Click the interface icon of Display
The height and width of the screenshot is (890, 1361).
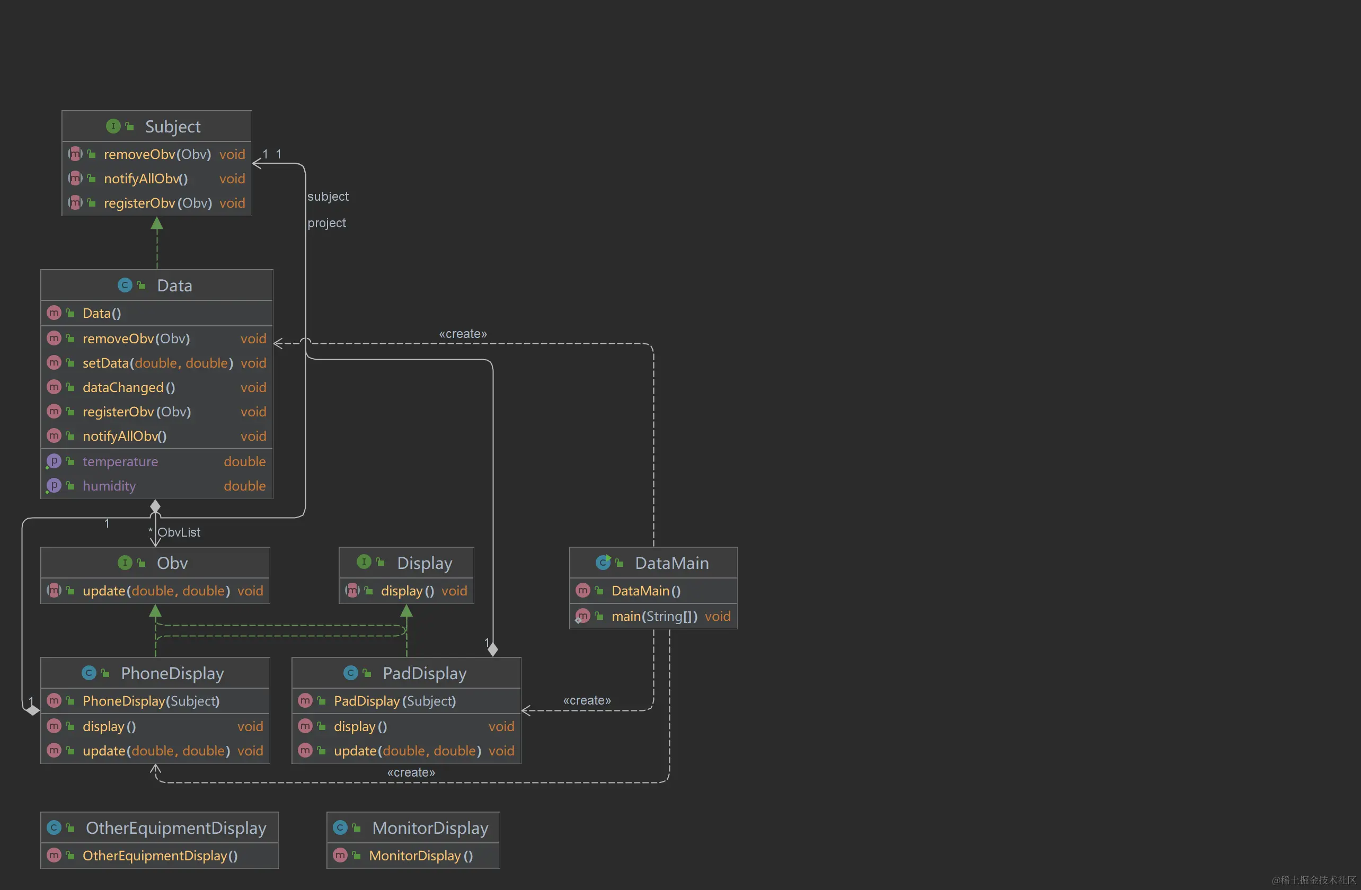coord(364,563)
